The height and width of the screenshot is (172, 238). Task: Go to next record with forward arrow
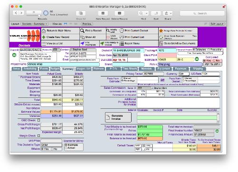pyautogui.click(x=21, y=13)
